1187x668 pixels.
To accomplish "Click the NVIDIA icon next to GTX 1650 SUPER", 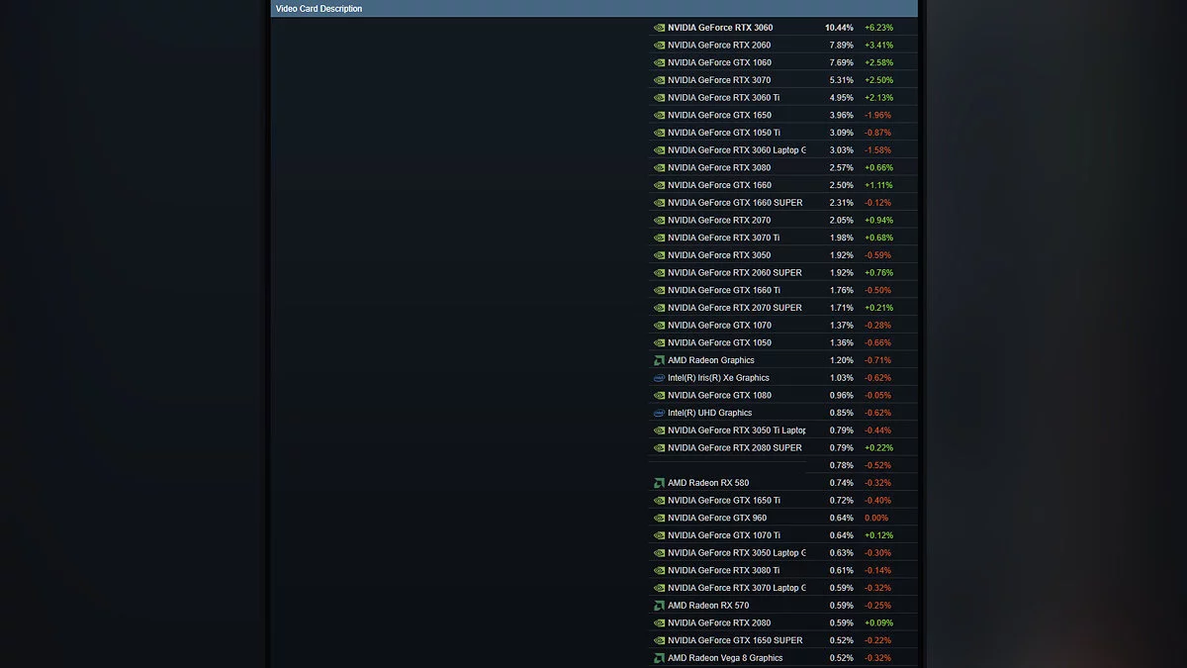I will click(659, 640).
